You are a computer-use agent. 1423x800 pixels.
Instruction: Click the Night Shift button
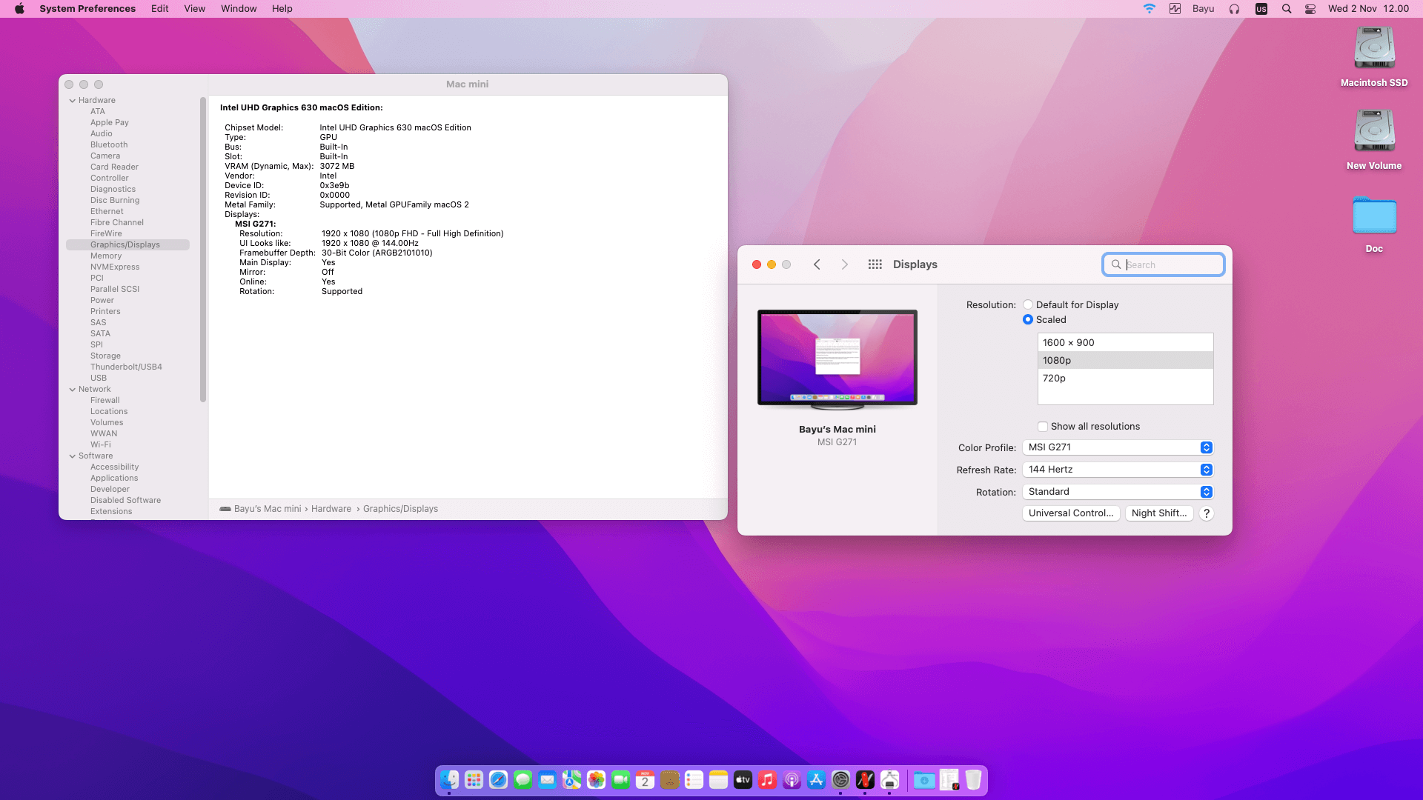click(x=1158, y=513)
